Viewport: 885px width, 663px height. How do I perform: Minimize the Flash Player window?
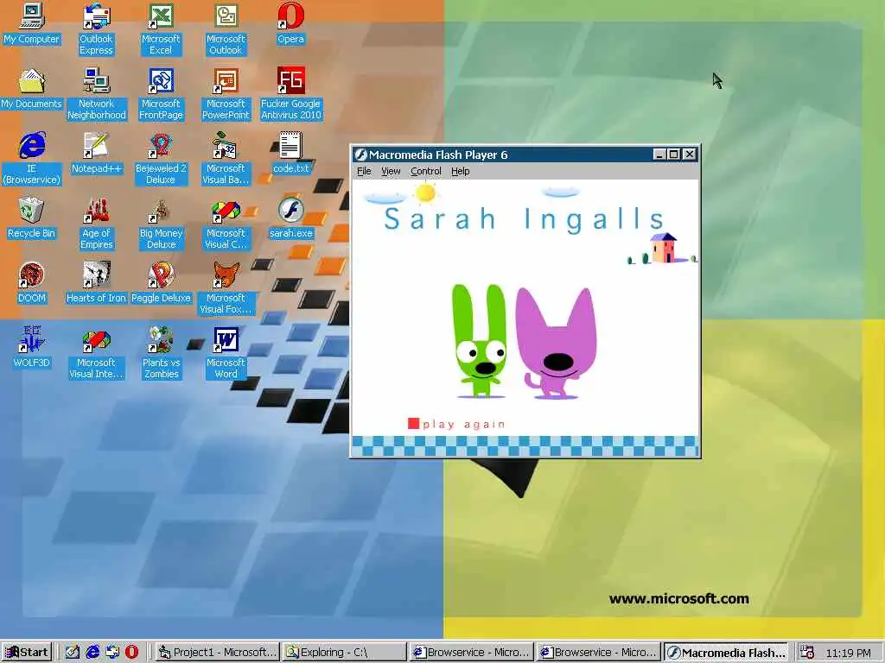click(x=659, y=154)
